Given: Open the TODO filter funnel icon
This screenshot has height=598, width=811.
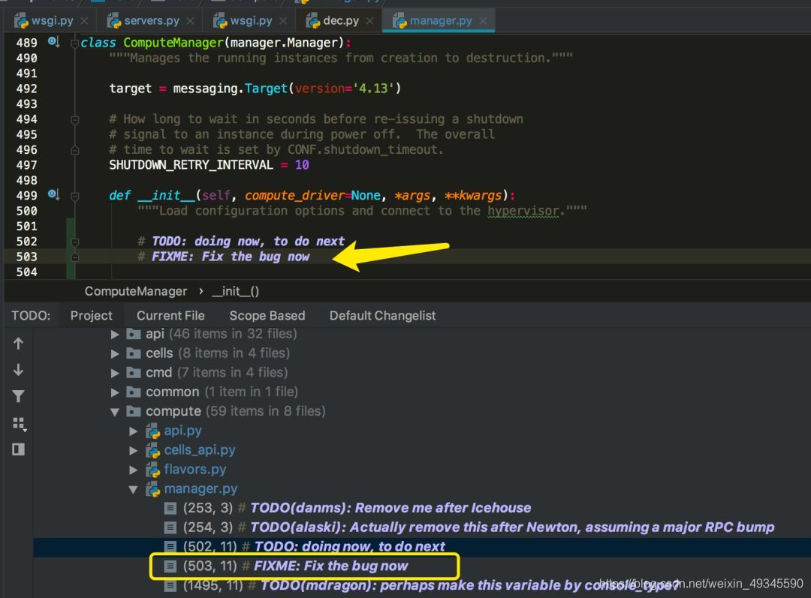Looking at the screenshot, I should [18, 396].
